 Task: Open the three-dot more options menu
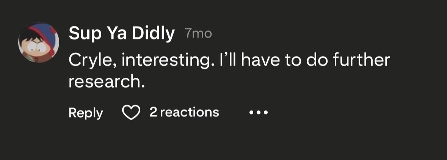[258, 113]
